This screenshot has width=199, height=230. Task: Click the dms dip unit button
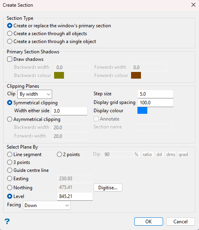point(171,155)
